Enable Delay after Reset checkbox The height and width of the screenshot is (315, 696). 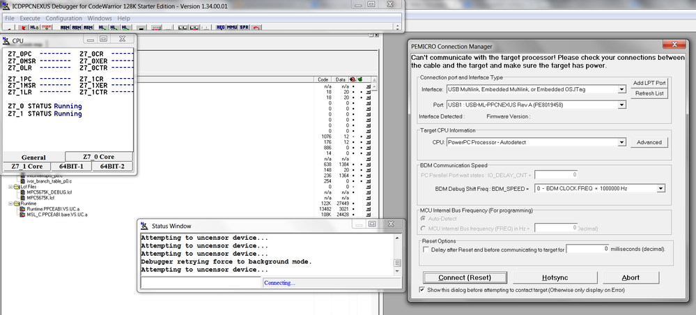[x=426, y=249]
